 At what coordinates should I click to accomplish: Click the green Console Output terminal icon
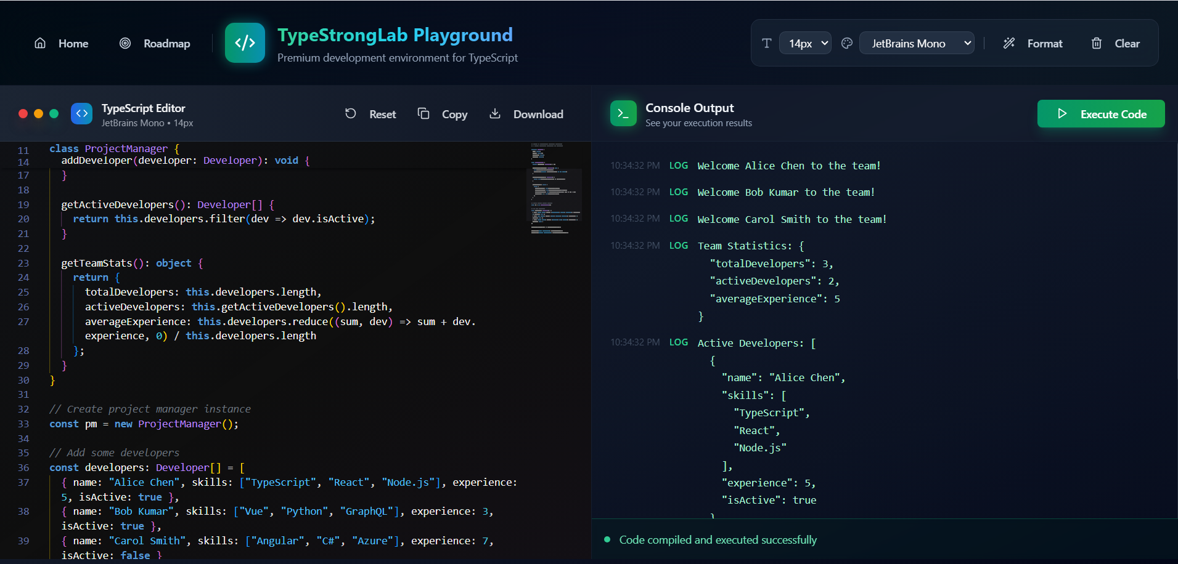click(623, 113)
